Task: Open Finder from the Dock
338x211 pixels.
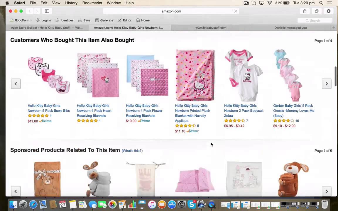Action: [13, 204]
